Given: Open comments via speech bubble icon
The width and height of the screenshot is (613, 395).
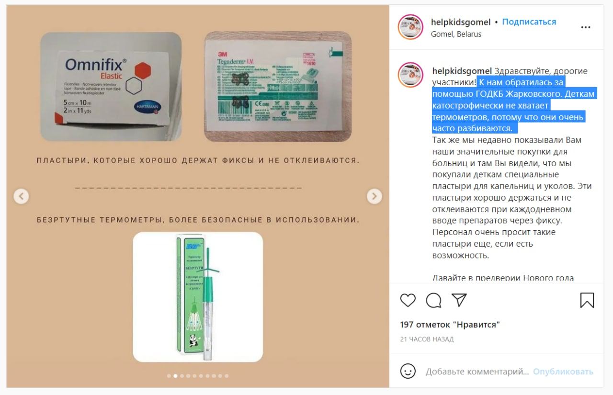Looking at the screenshot, I should tap(433, 300).
